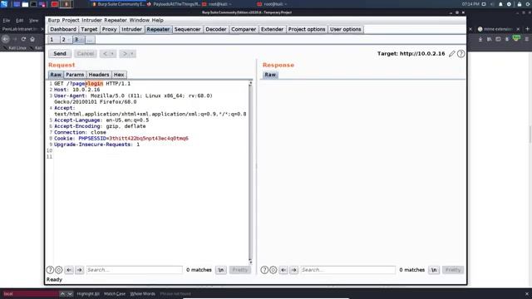This screenshot has width=532, height=299.
Task: Show request Params view
Action: pos(75,75)
